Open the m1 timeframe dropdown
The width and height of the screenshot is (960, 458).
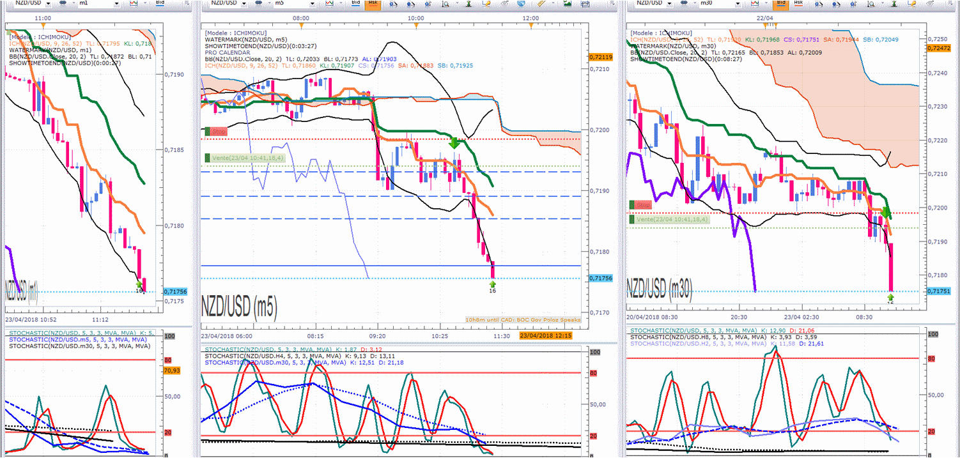[116, 4]
